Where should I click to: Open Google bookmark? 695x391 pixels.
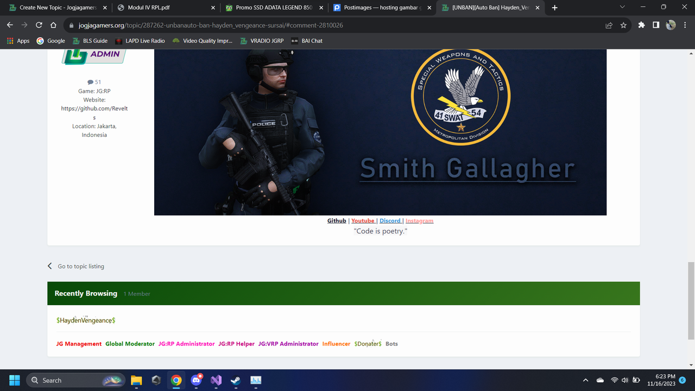coord(50,41)
